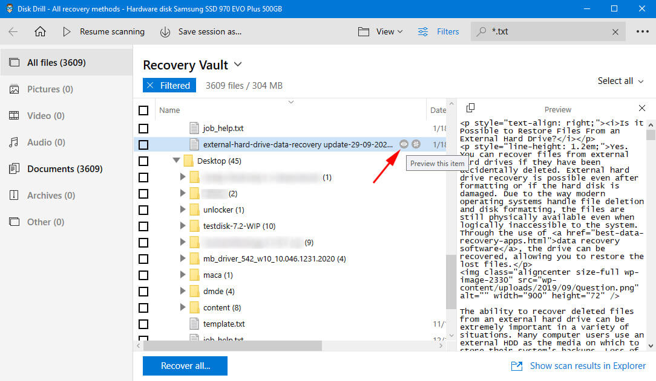Click the file list vertical scrollbar thumb
The width and height of the screenshot is (656, 381).
pos(451,282)
